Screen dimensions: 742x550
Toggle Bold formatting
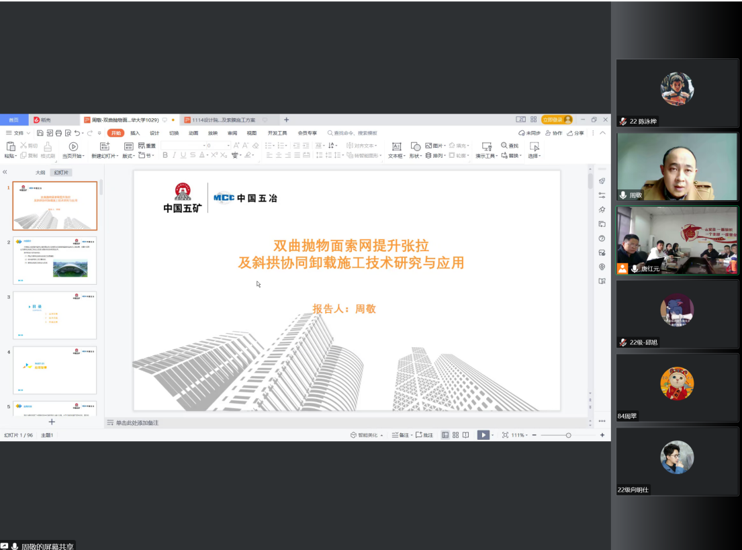165,155
